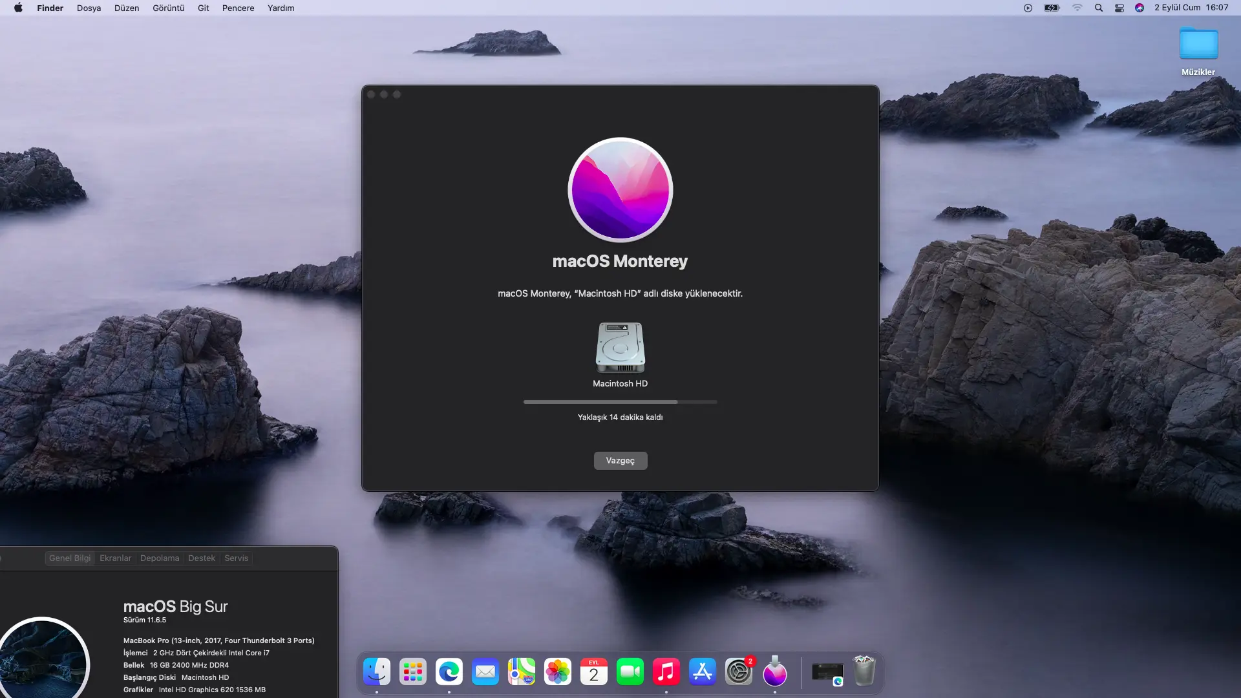Screen dimensions: 1241x698
Task: Click the macOS Monterey installer Dock icon
Action: click(775, 672)
